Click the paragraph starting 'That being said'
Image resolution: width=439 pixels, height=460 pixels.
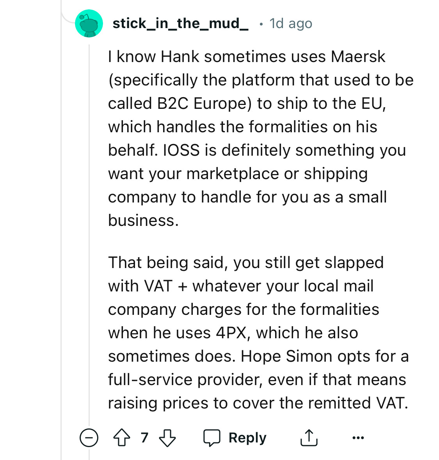click(x=258, y=332)
